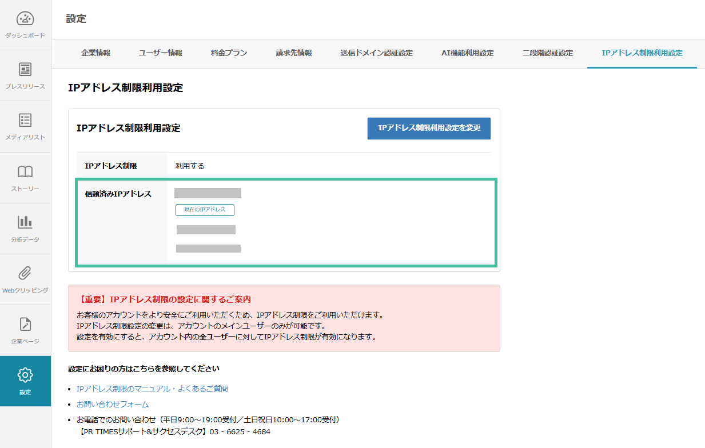Open the 企業ページ sidebar icon

(x=25, y=330)
